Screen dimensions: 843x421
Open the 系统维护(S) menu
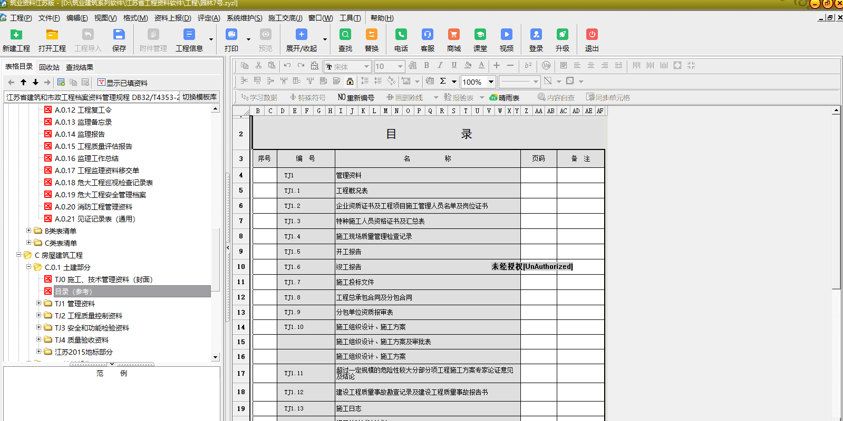244,18
